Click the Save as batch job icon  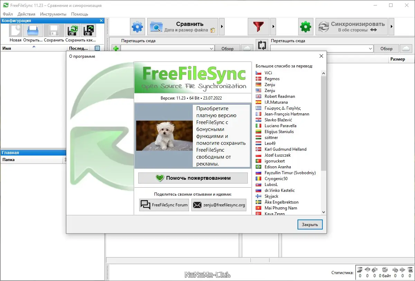pos(88,31)
